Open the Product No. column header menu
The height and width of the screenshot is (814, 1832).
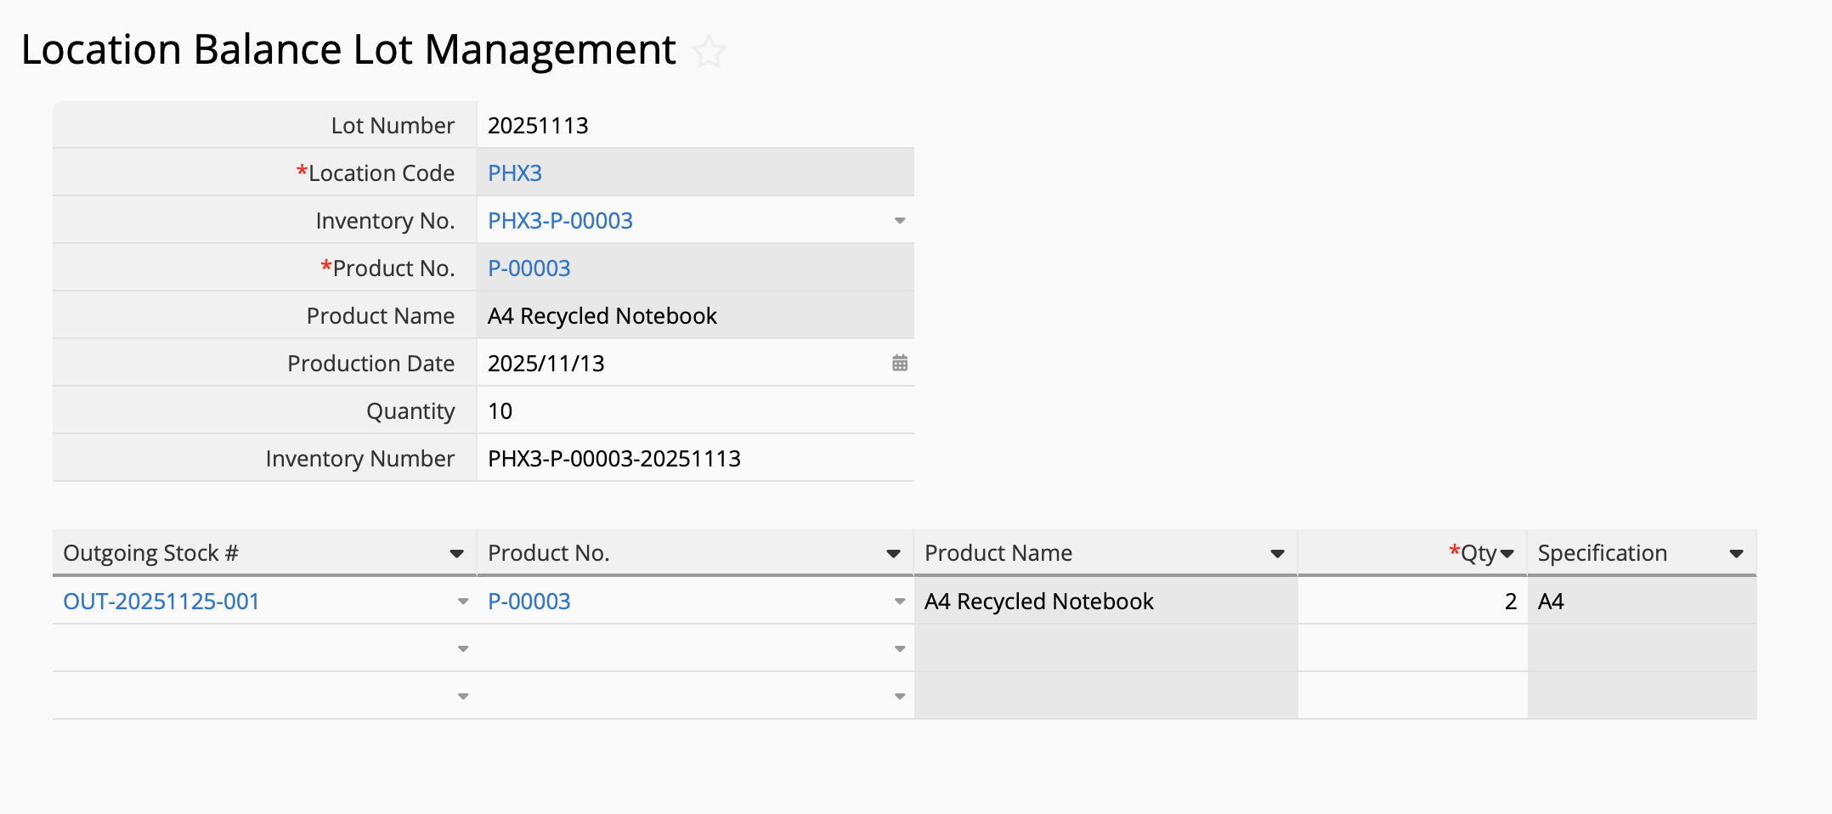(893, 554)
